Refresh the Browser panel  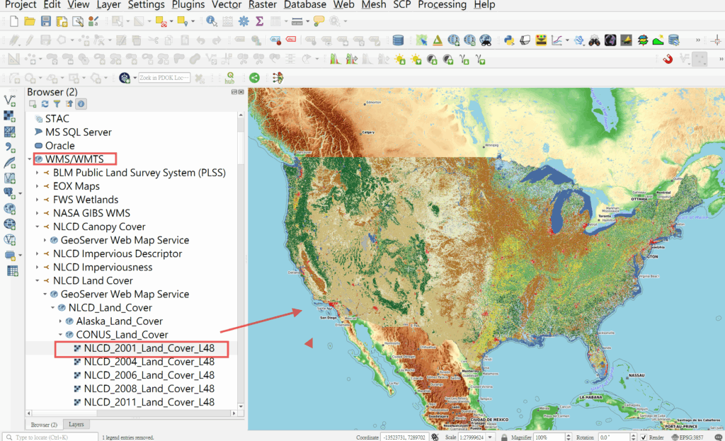coord(45,104)
